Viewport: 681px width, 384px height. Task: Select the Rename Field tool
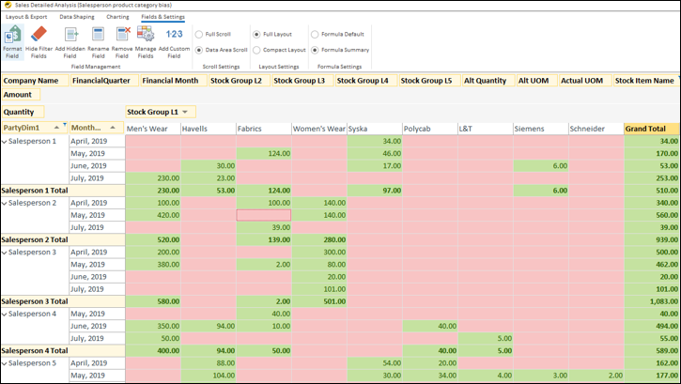pyautogui.click(x=98, y=36)
